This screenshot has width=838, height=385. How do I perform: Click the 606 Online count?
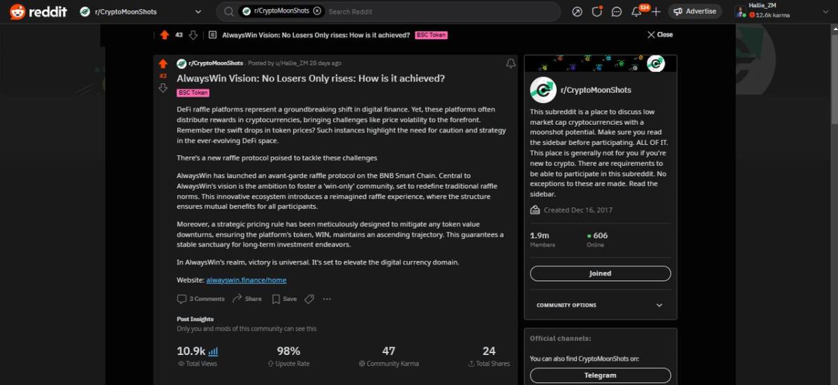(598, 240)
